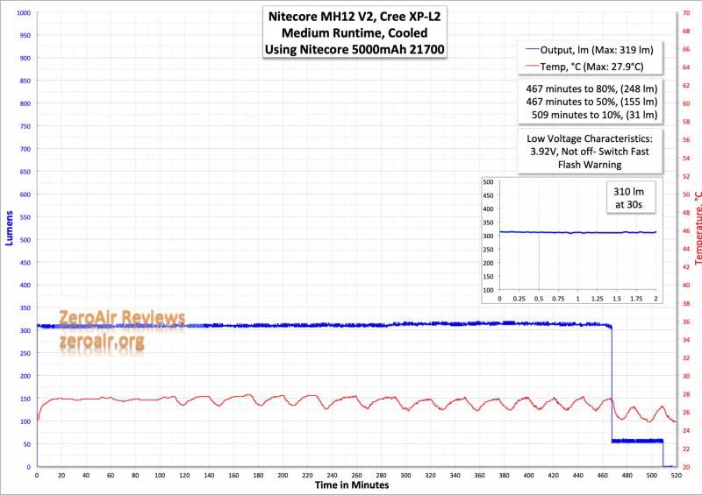Image resolution: width=702 pixels, height=495 pixels.
Task: Click the zeroair.org watermark link
Action: click(101, 342)
